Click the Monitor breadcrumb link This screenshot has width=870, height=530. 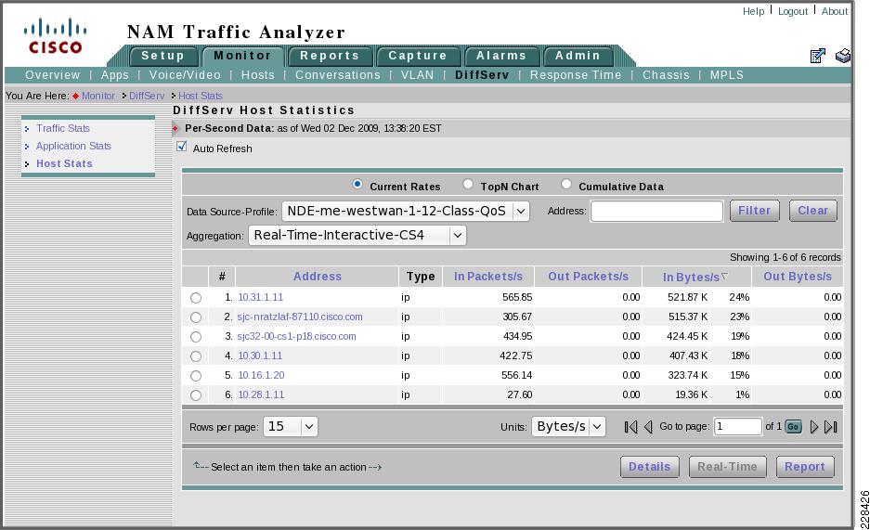98,96
